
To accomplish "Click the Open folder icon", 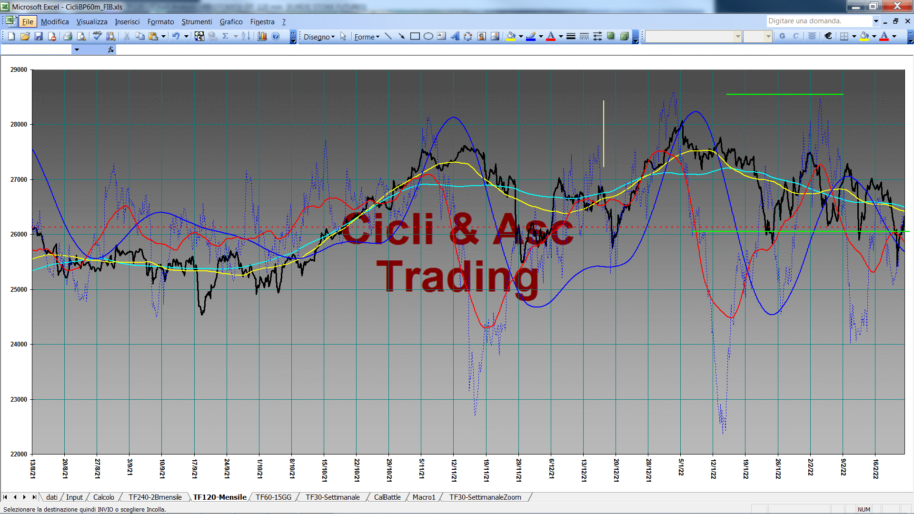I will (x=25, y=36).
